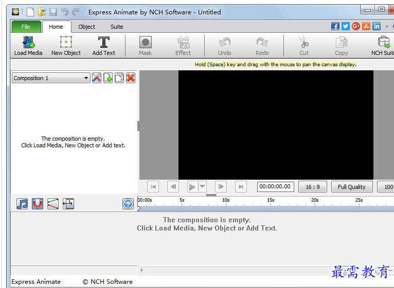The width and height of the screenshot is (394, 288).
Task: Click the 00:00:00.00 timecode field
Action: [275, 187]
